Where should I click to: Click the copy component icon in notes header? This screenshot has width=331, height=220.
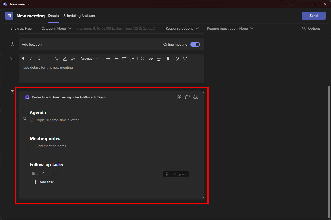[x=187, y=97]
